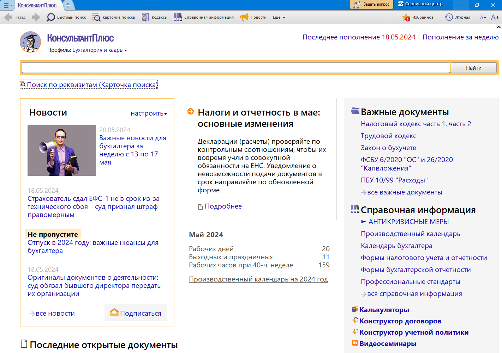Open ПБУ 10/99 "Расходы" link
Image resolution: width=502 pixels, height=353 pixels.
tap(394, 180)
